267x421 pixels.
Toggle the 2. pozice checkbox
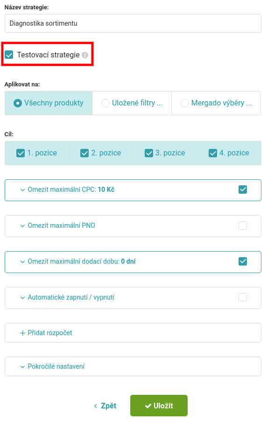coord(84,153)
